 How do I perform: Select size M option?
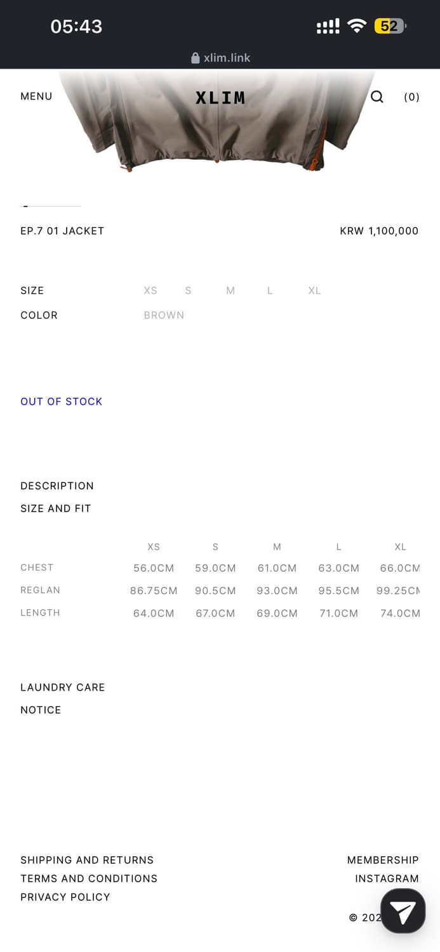click(x=230, y=291)
